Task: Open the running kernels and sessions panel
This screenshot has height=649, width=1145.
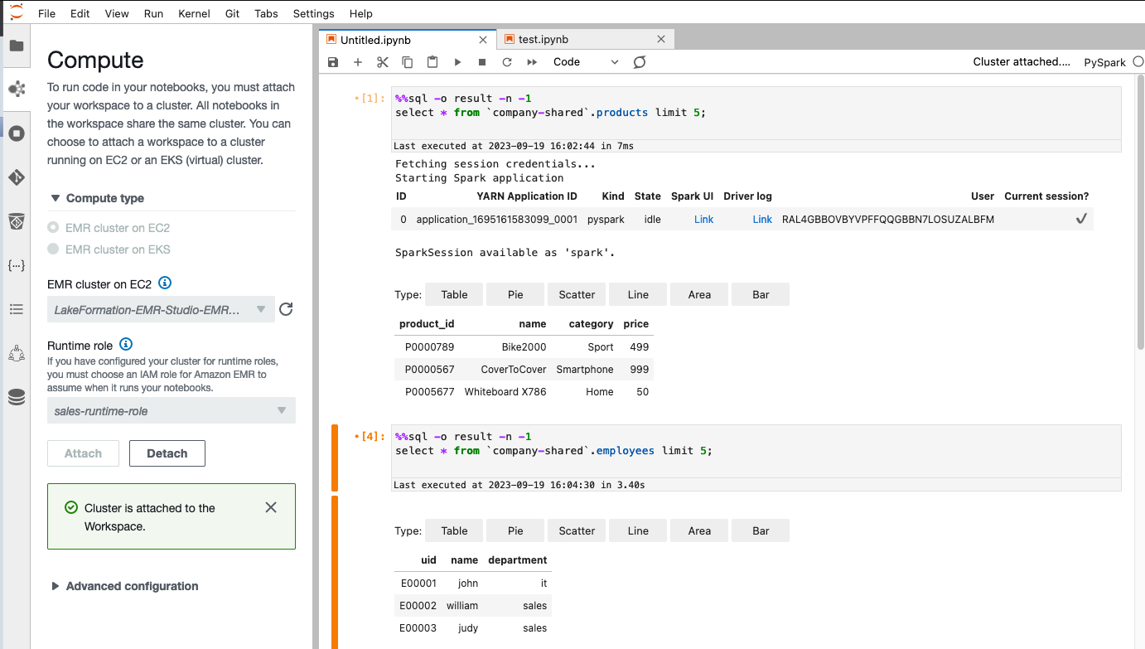Action: click(x=17, y=133)
